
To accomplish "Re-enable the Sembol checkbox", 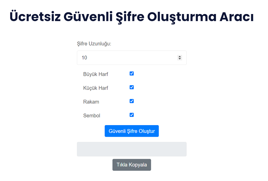I will pyautogui.click(x=132, y=115).
